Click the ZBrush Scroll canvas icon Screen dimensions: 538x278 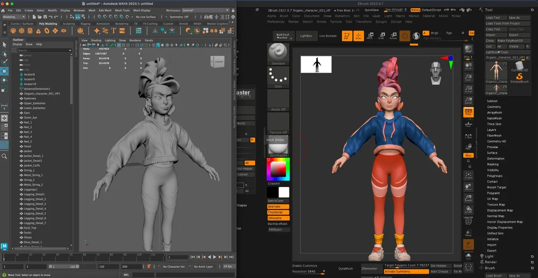coord(469,65)
